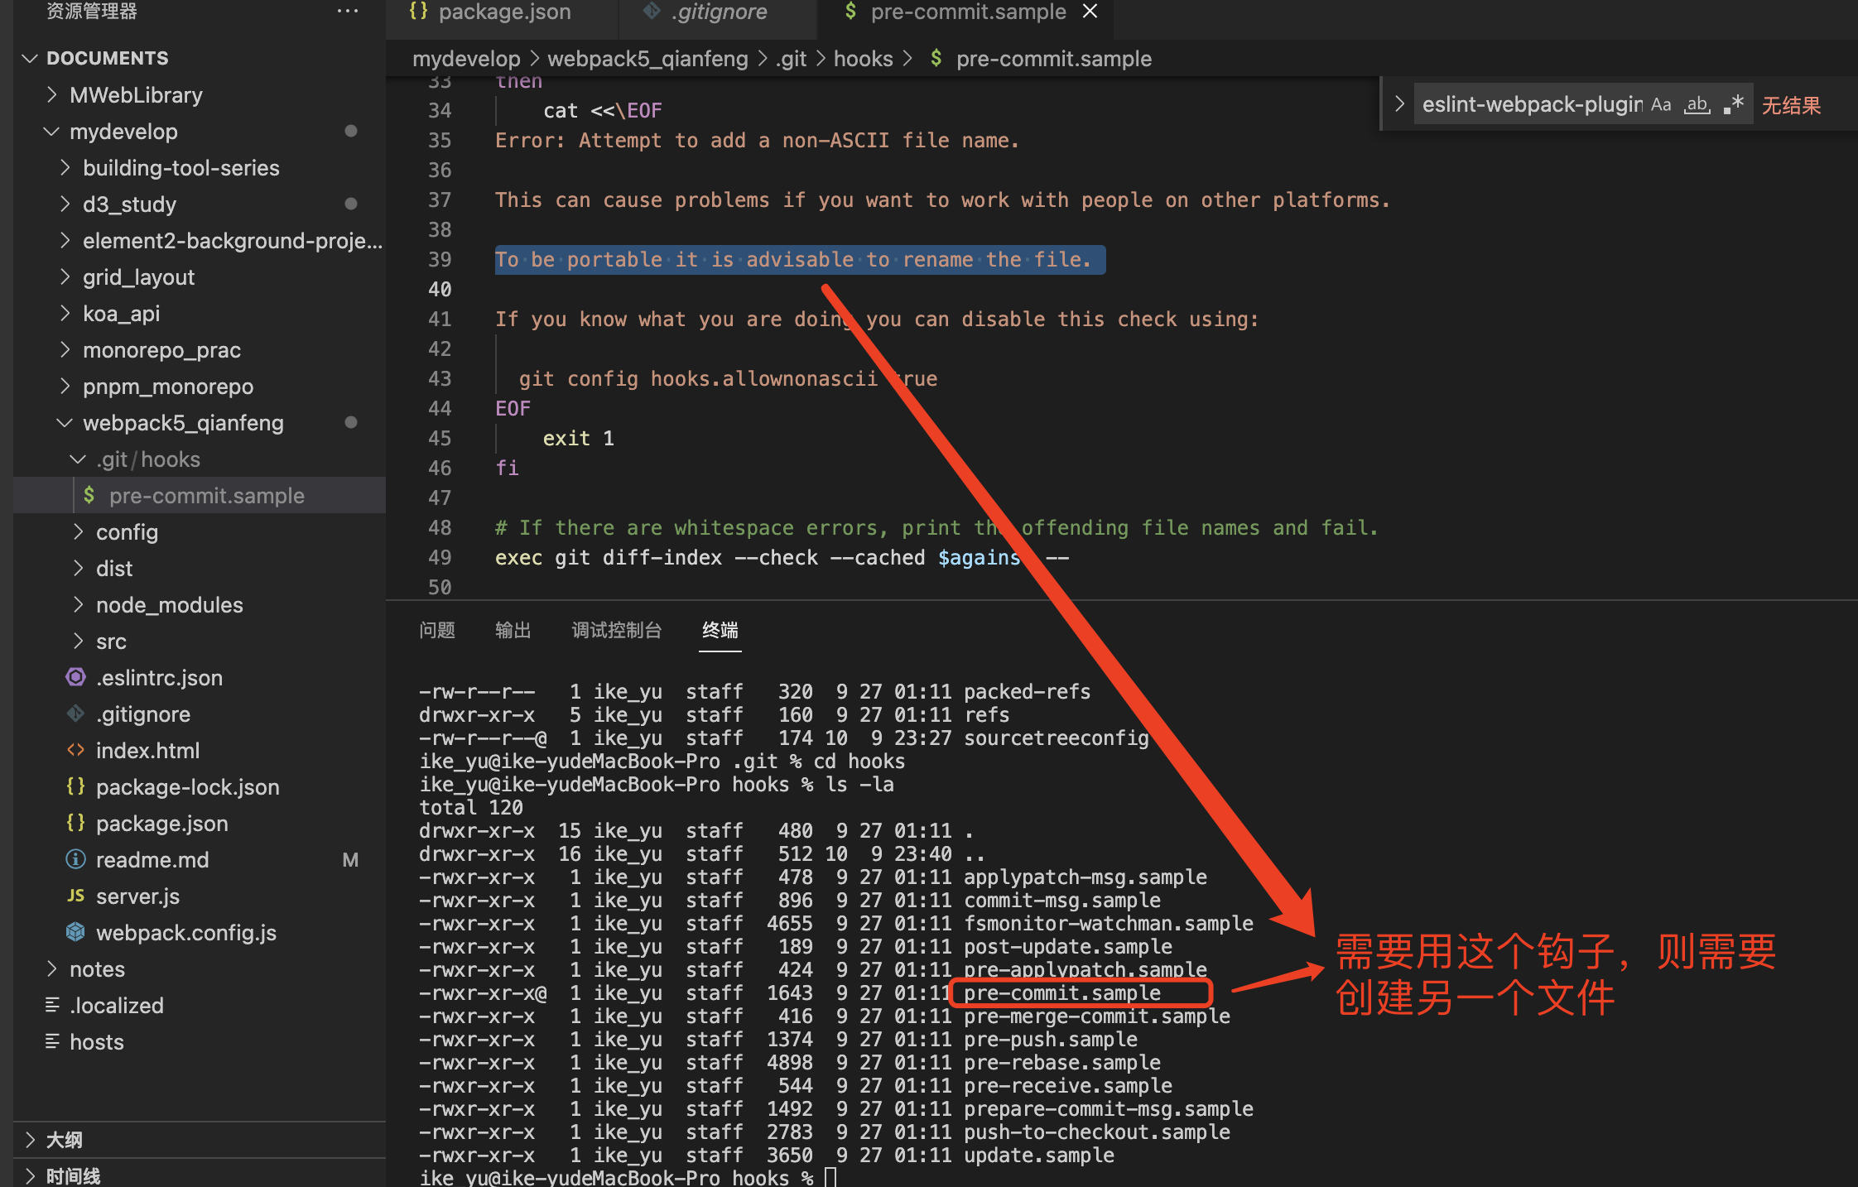Switch to the 问题 panel tab
The image size is (1858, 1187).
click(x=436, y=630)
